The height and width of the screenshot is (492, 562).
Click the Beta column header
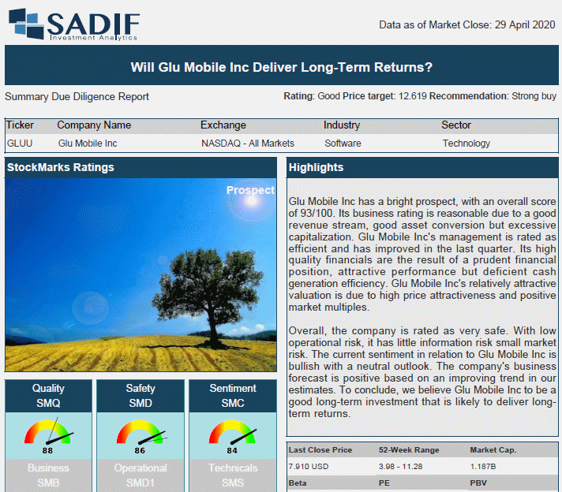[298, 483]
